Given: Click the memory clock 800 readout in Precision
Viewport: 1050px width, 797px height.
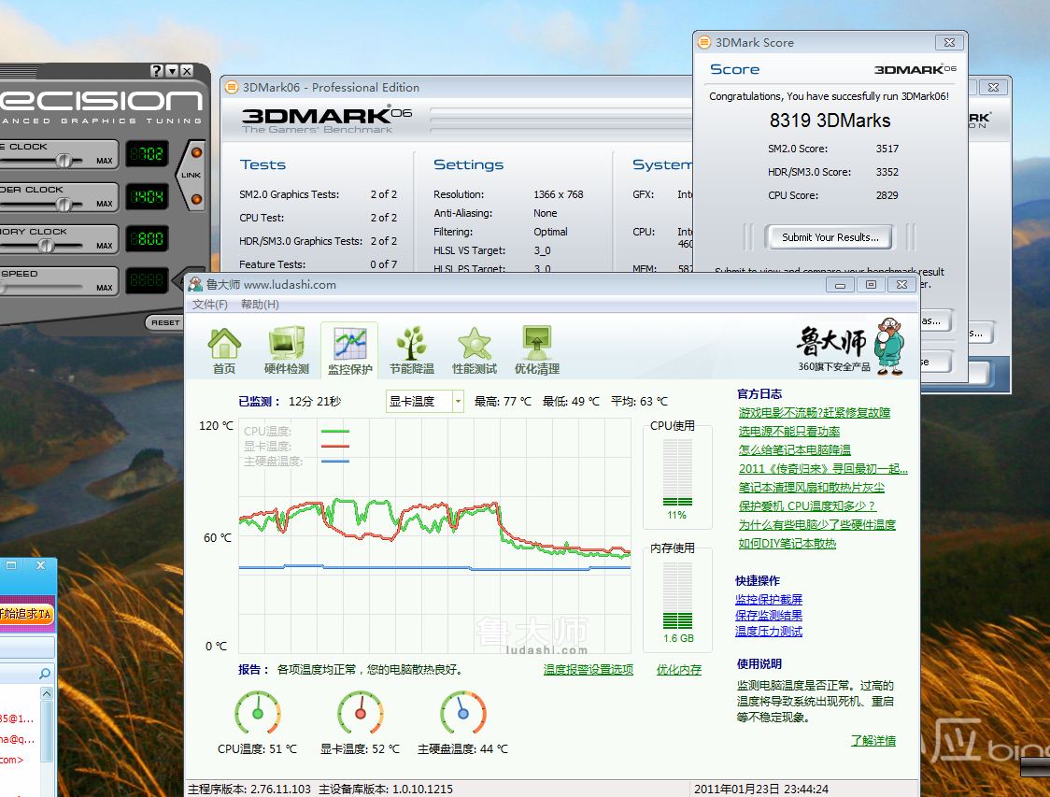Looking at the screenshot, I should pos(147,238).
